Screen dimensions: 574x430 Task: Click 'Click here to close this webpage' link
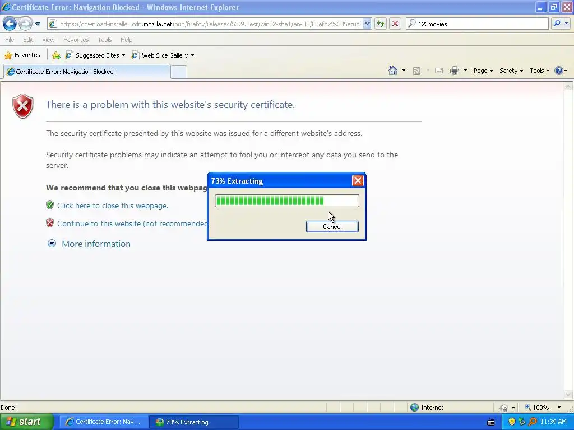click(112, 205)
